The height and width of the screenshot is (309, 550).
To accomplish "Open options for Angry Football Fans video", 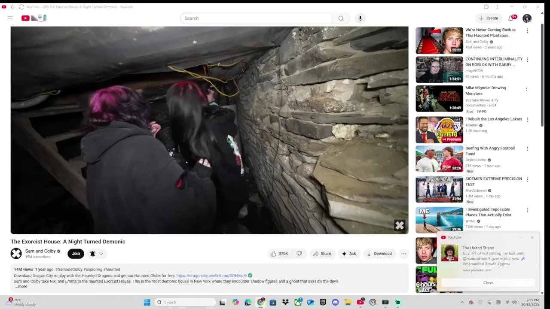I will [x=527, y=149].
